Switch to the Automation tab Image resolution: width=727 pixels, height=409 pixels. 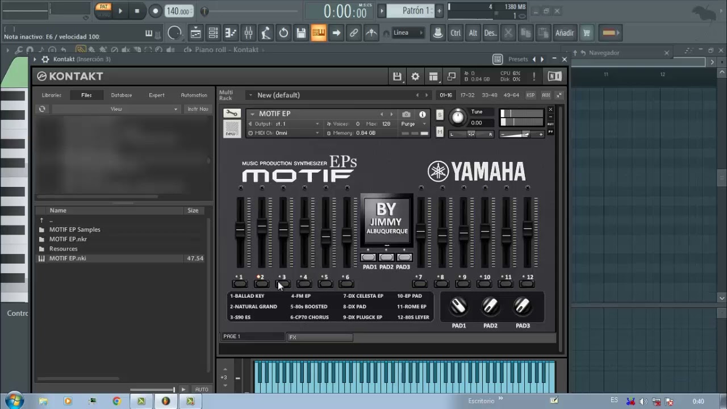coord(194,95)
